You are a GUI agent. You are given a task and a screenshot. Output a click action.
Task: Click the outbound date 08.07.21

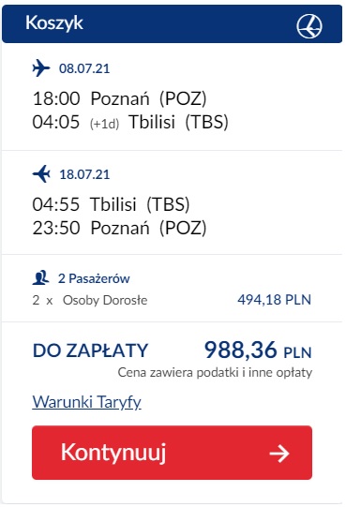point(84,68)
